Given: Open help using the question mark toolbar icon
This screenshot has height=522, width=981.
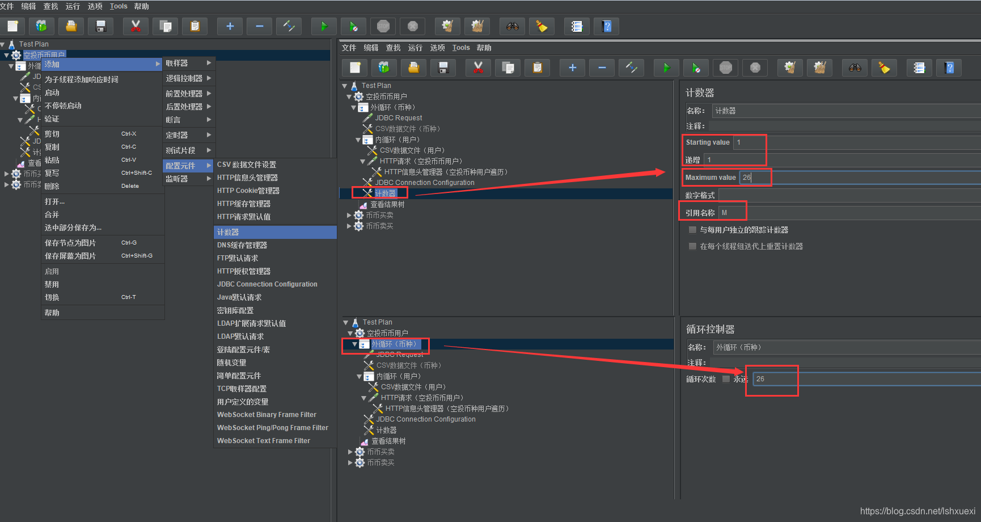Looking at the screenshot, I should pos(606,26).
